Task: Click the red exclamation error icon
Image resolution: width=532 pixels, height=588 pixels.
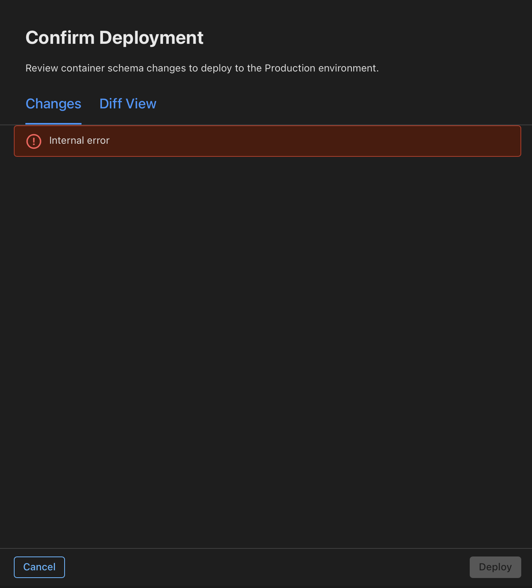Action: point(34,141)
